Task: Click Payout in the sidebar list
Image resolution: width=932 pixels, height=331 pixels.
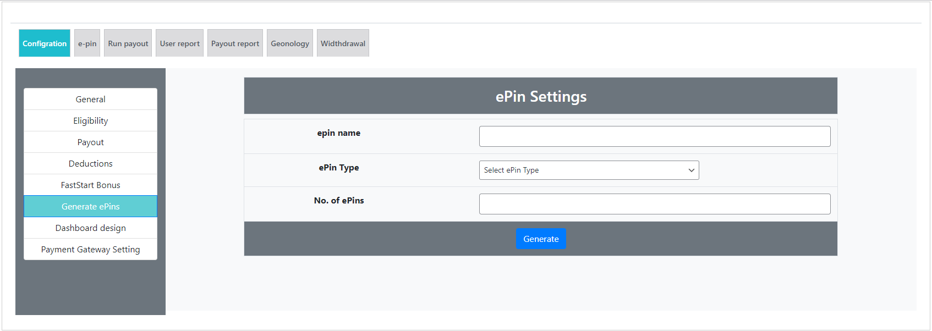Action: coord(90,142)
